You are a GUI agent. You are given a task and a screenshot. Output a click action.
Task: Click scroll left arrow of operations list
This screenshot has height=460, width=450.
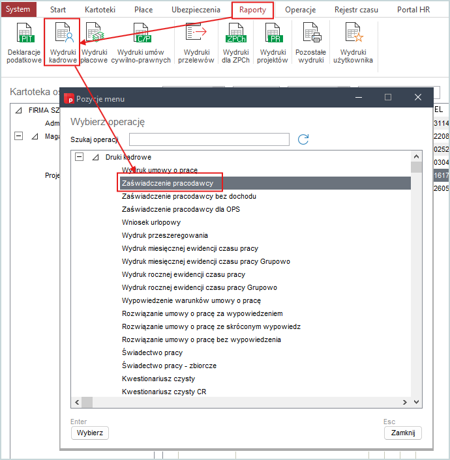(x=77, y=402)
